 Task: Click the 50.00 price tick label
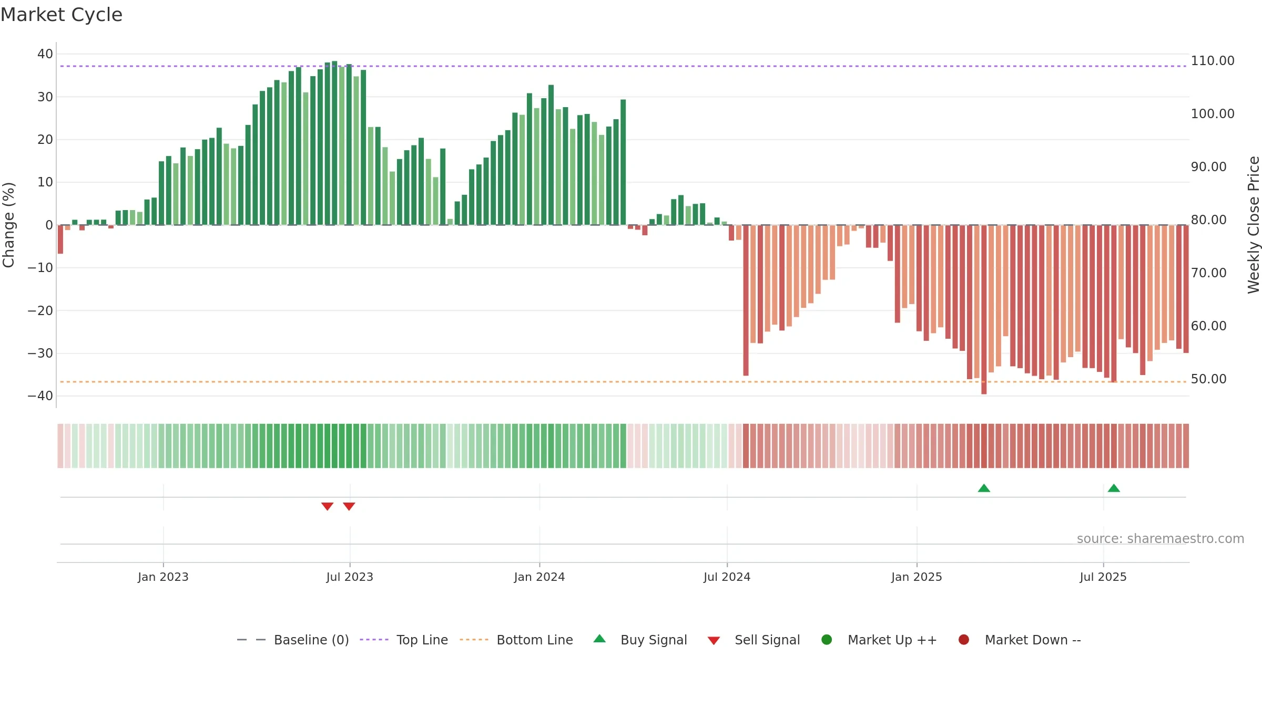pos(1208,379)
